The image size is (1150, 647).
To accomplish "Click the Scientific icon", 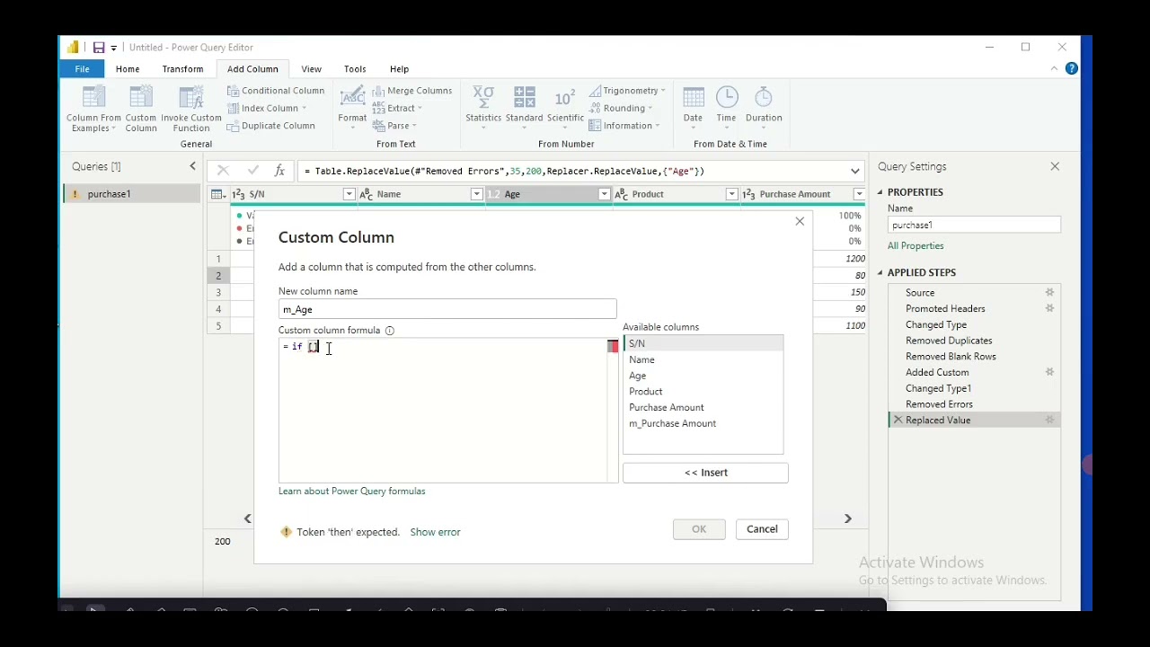I will pyautogui.click(x=565, y=97).
